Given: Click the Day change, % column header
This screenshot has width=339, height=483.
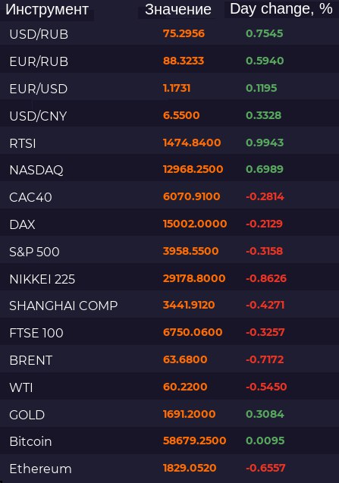Looking at the screenshot, I should [281, 9].
